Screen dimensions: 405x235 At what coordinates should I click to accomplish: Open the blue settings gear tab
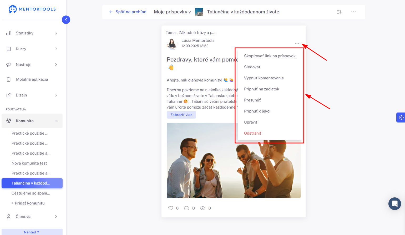[x=401, y=118]
